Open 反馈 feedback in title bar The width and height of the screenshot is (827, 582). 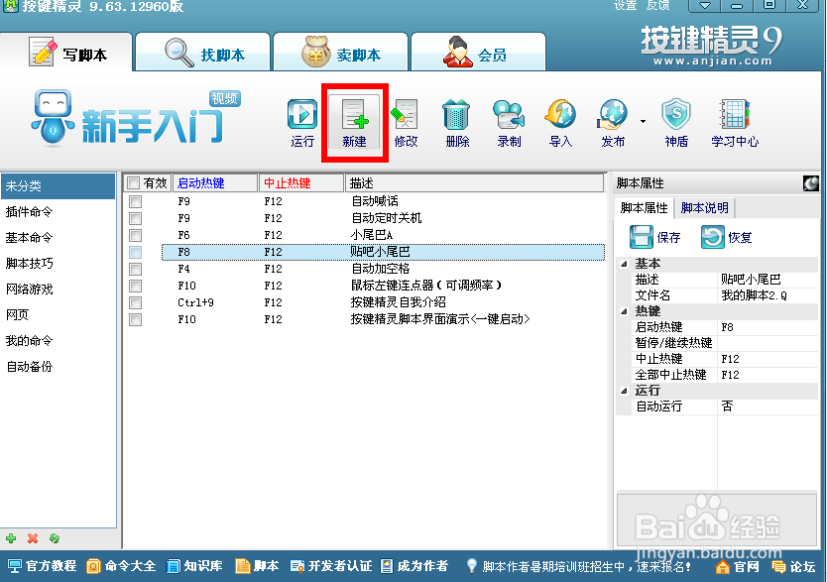pyautogui.click(x=658, y=5)
